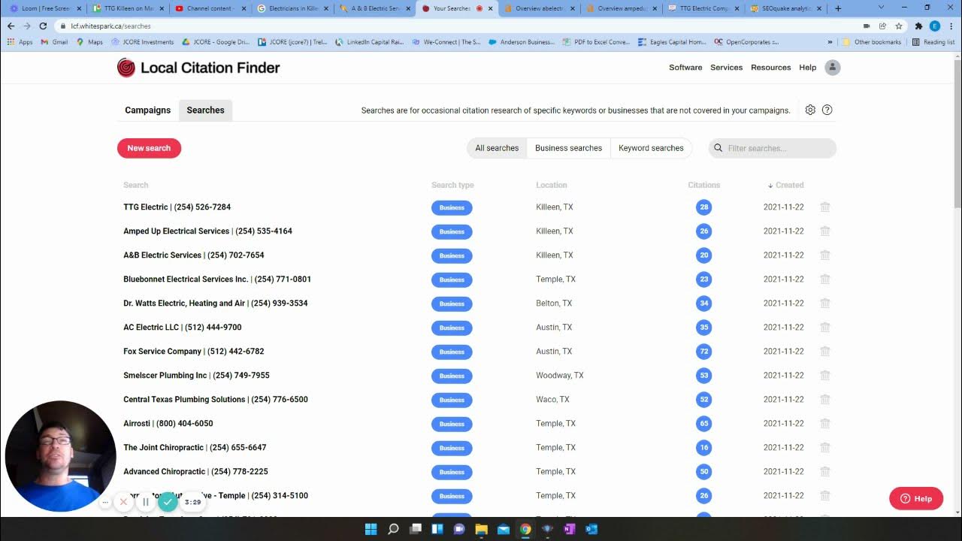Open the question mark help icon

827,110
